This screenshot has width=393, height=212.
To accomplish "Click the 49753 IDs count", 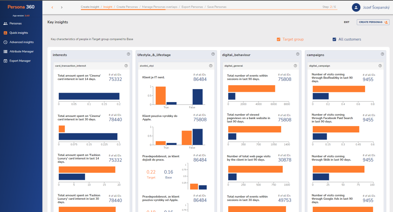I will 285,200.
